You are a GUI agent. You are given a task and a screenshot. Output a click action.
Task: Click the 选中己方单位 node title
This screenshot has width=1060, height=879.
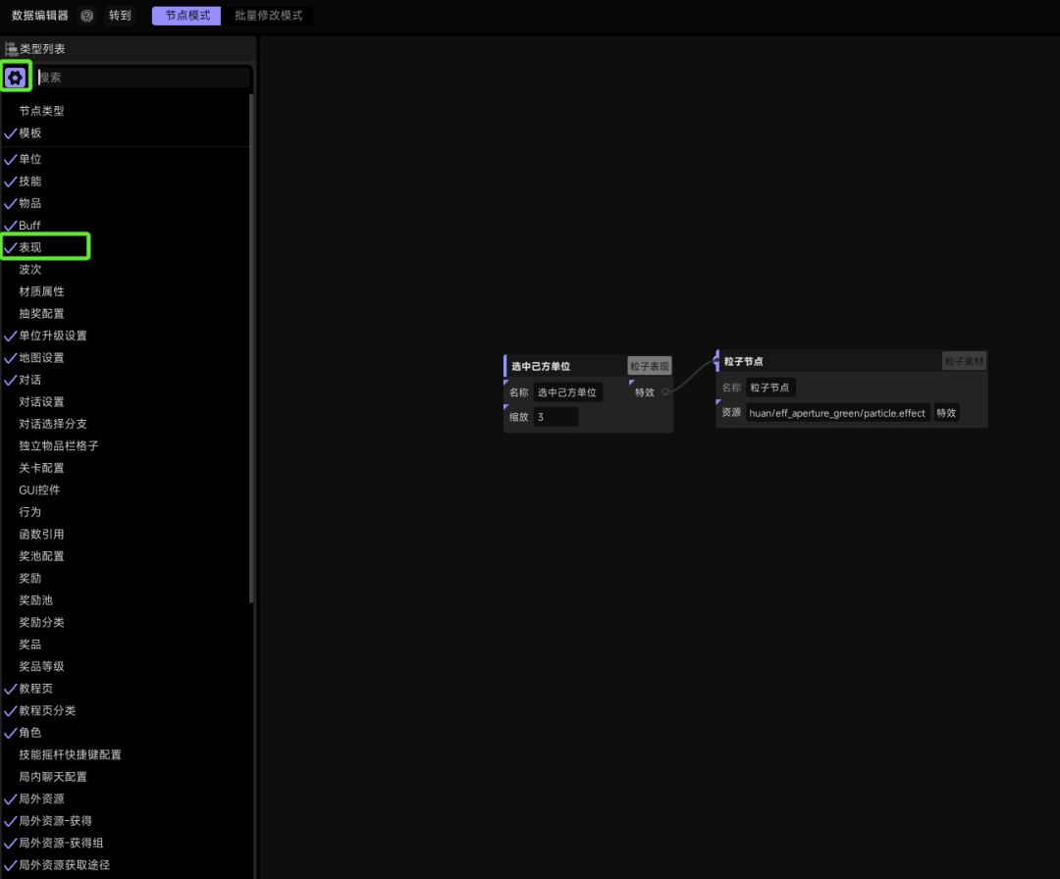click(x=541, y=366)
